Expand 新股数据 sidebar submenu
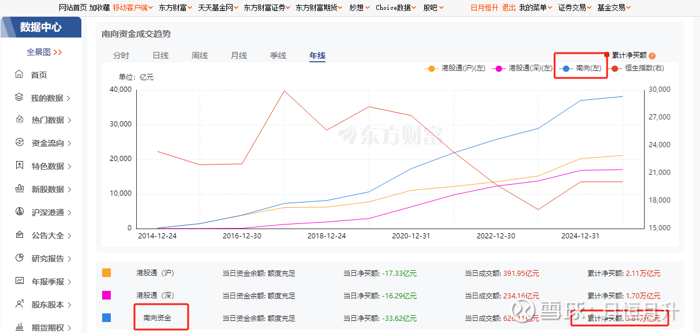700x333 pixels. pos(69,189)
